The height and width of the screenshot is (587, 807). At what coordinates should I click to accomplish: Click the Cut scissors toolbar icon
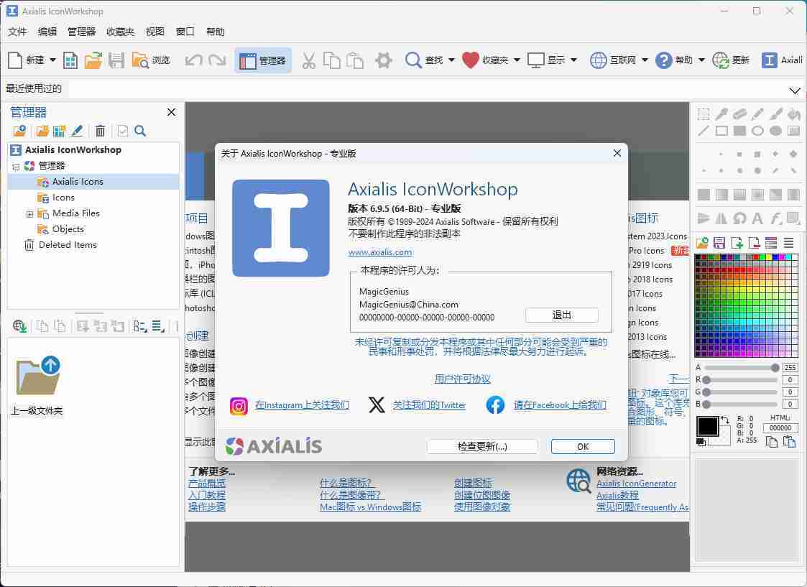pos(308,60)
